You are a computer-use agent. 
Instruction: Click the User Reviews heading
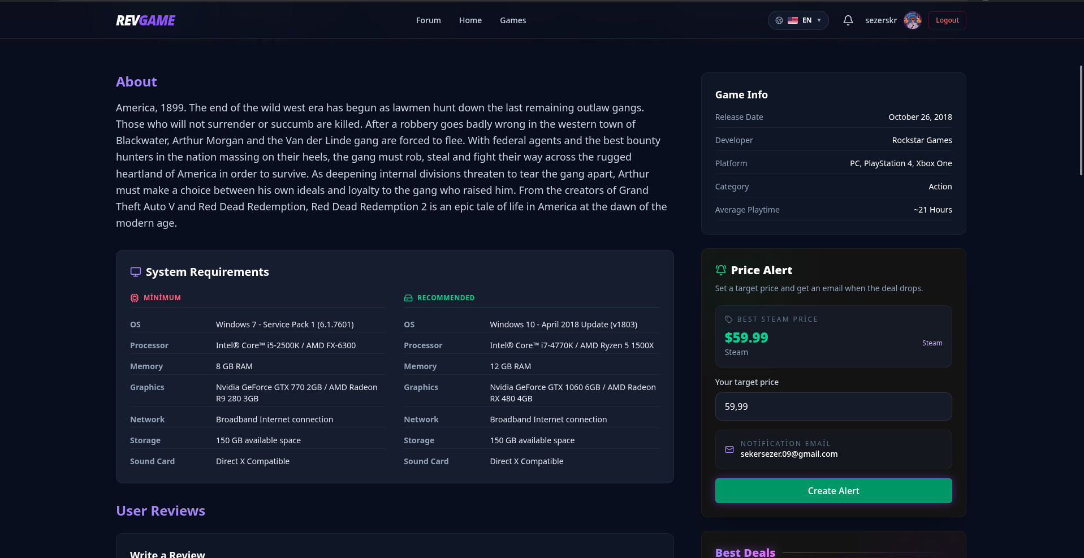click(161, 511)
